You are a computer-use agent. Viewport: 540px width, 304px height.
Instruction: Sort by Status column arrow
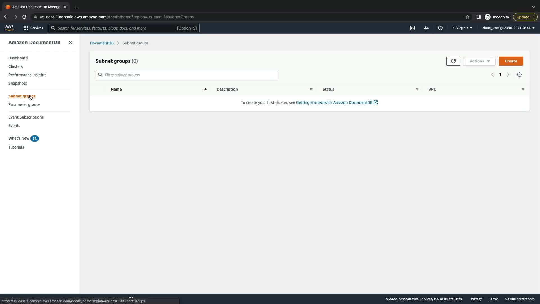point(417,89)
